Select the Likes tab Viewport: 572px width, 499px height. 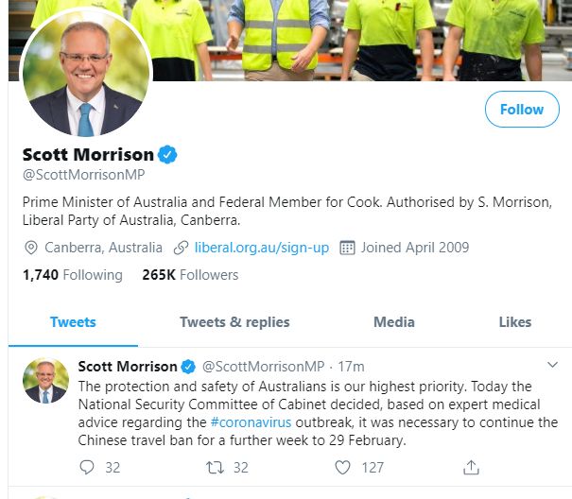(x=515, y=321)
